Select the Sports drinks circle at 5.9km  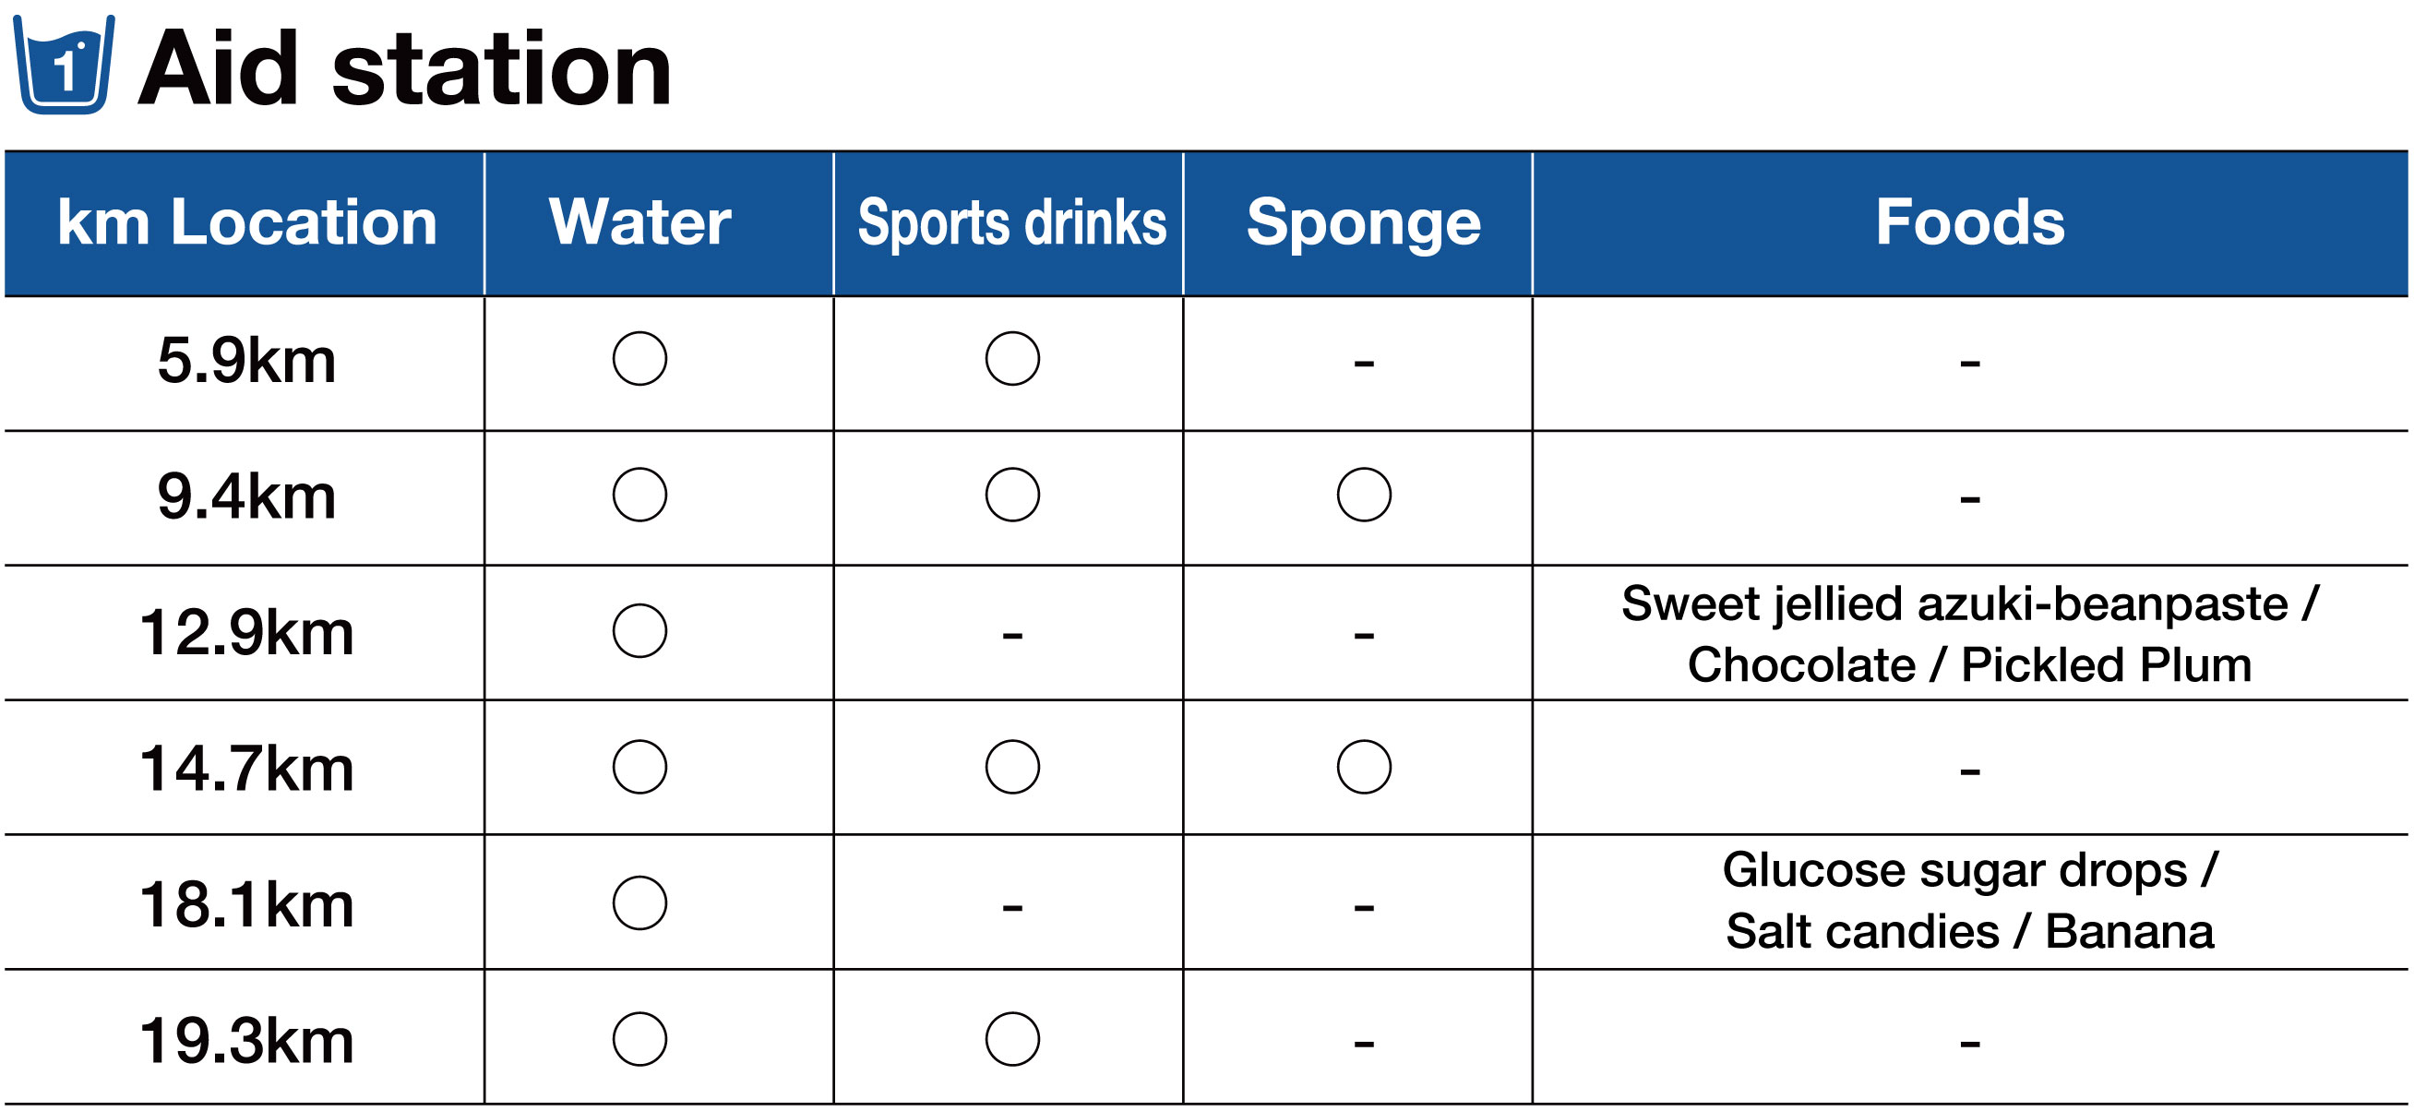(1012, 359)
